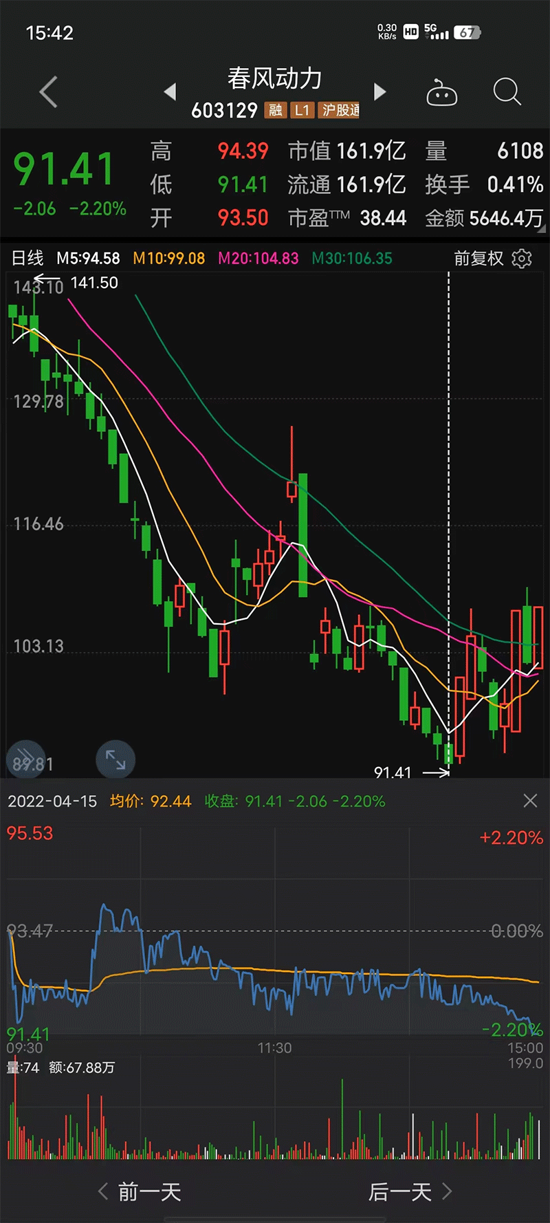Tap the HD indicator in status bar
Screen dimensions: 550x1223
pyautogui.click(x=410, y=32)
